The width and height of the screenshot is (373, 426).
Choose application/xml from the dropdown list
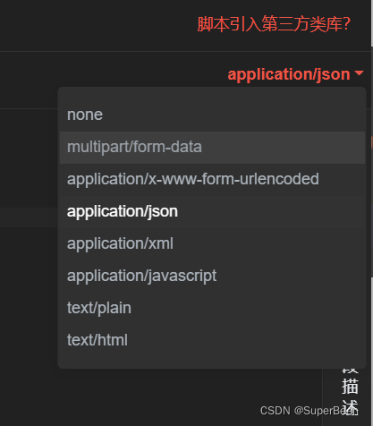point(212,243)
